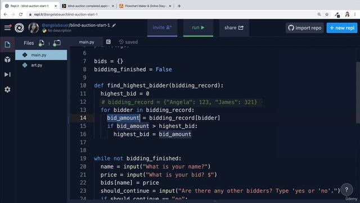Select main.py in file tree
The image size is (360, 203).
(x=41, y=55)
